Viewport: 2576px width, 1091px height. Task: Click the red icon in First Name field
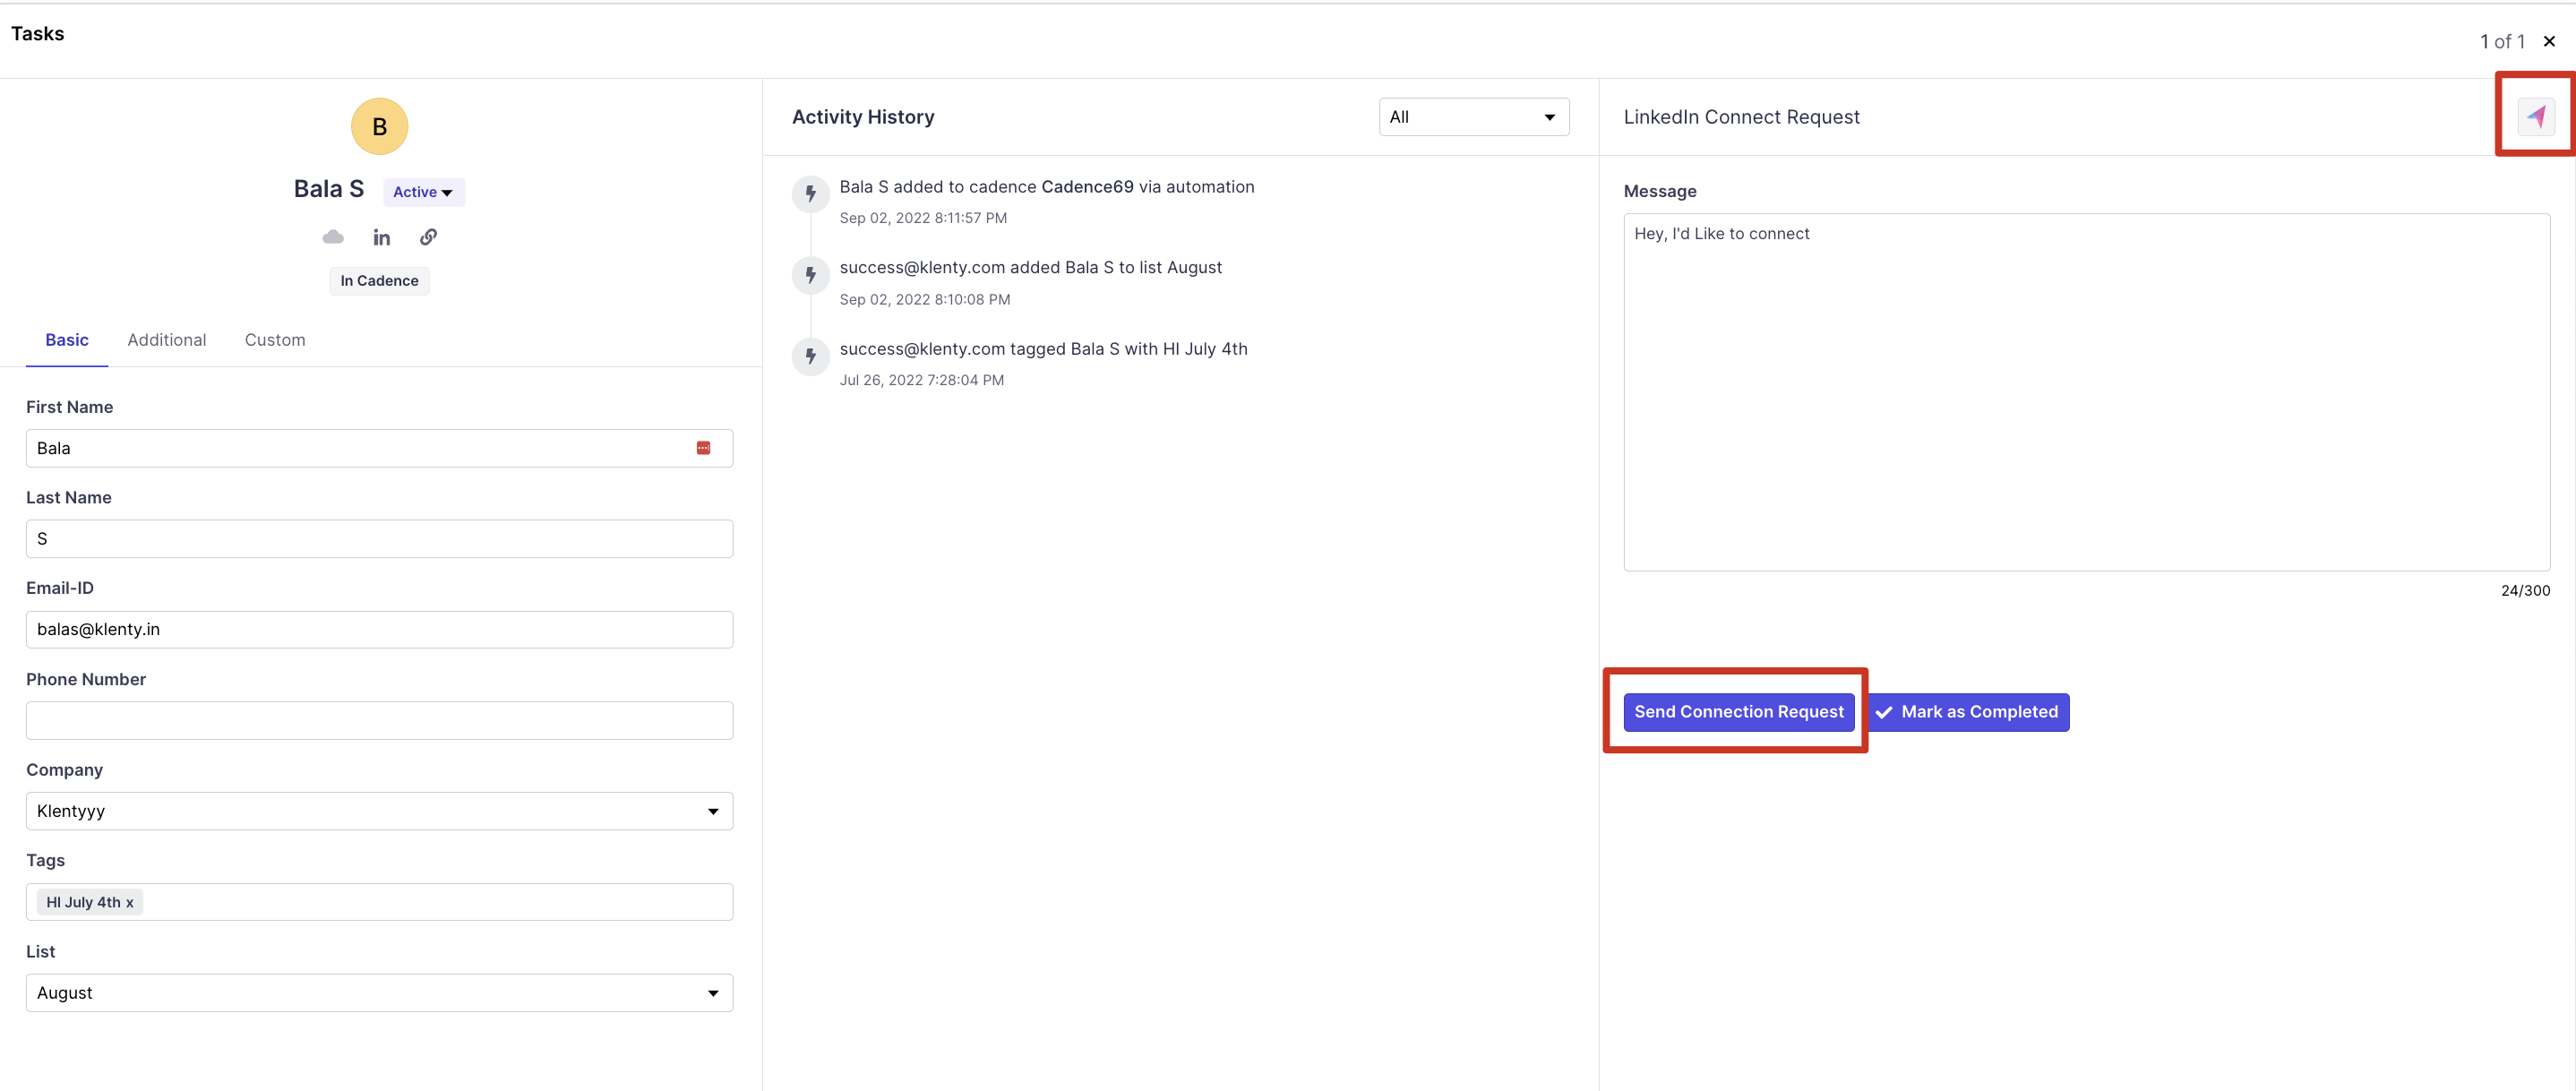pos(703,448)
